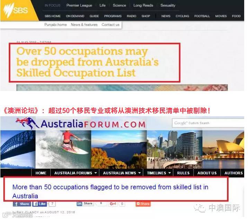Focus the Google Custom Search field
The image size is (248, 220).
[x=208, y=123]
